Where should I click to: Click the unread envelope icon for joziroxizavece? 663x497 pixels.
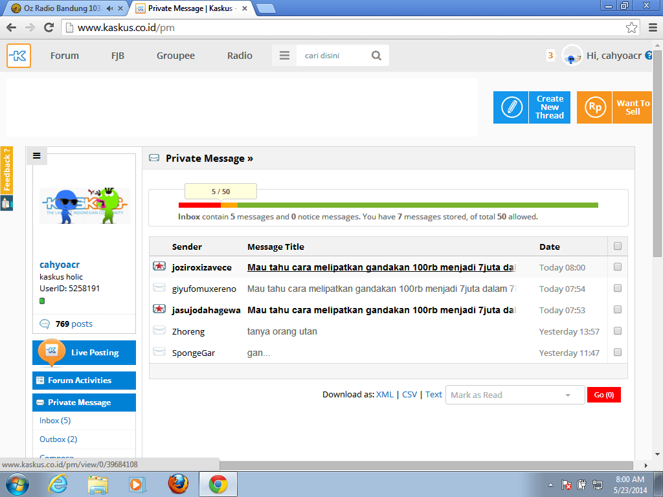click(159, 266)
